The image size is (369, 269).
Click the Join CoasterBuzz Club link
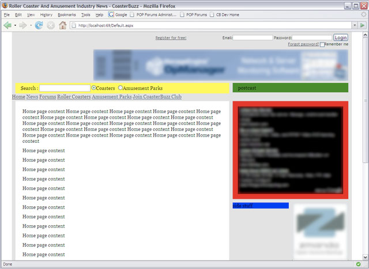click(157, 97)
